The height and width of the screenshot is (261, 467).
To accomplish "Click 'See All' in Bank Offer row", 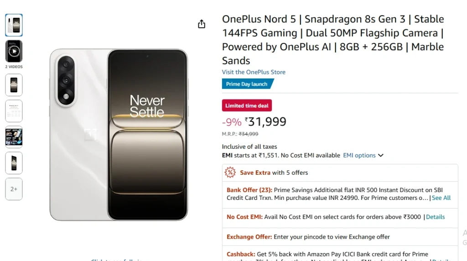I will click(441, 198).
